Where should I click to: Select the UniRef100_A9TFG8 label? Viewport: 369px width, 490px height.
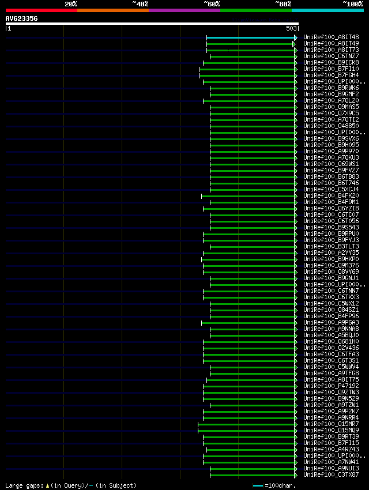(331, 373)
